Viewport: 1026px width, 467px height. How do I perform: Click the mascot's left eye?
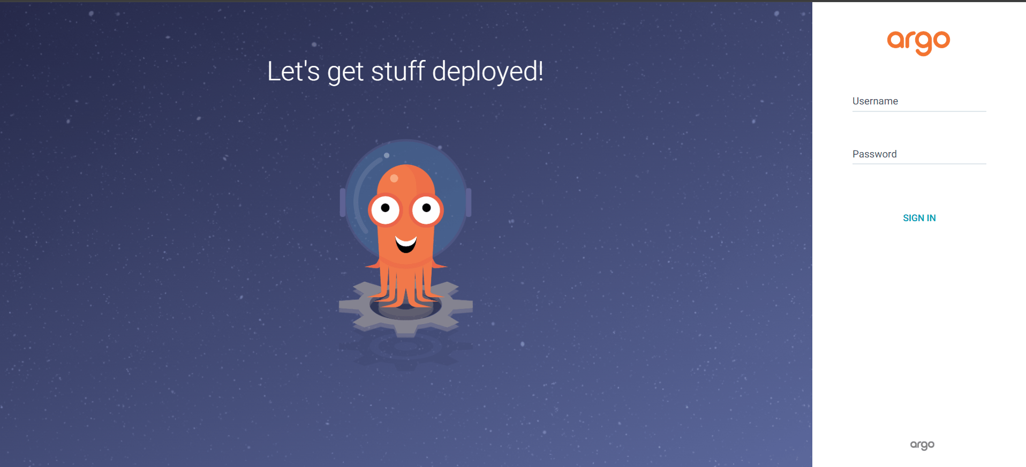pyautogui.click(x=385, y=209)
